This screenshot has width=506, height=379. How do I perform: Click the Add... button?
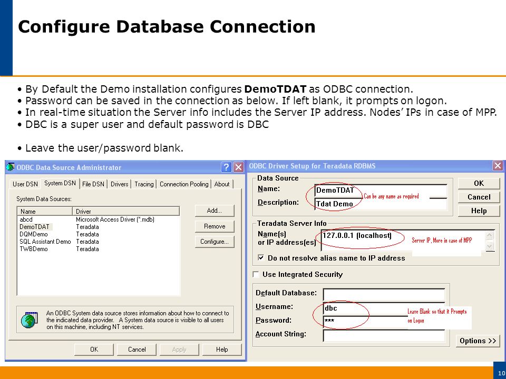[x=215, y=211]
